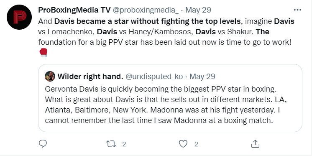Click the like count number 2
Image resolution: width=312 pixels, height=156 pixels.
pos(196,144)
